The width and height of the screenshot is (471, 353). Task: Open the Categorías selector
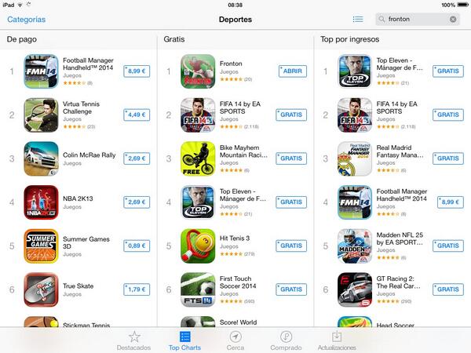click(27, 19)
